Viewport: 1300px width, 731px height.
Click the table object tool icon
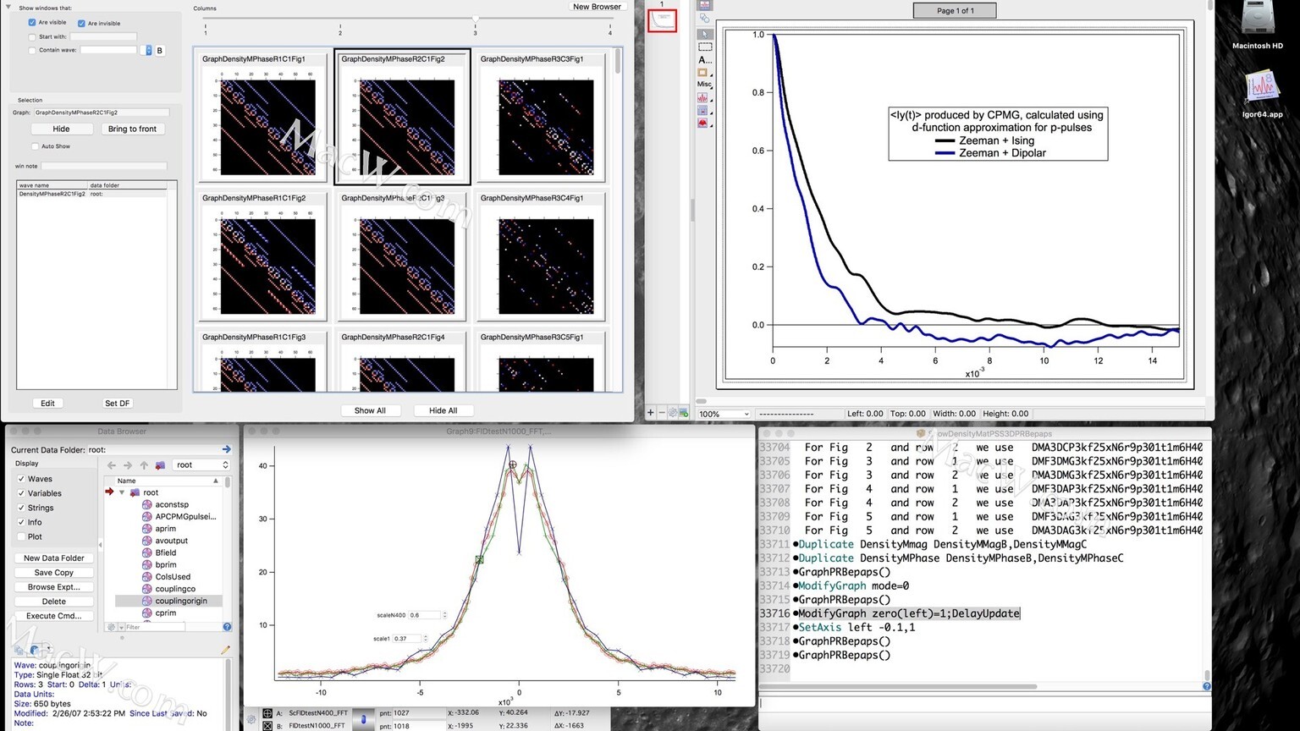[703, 111]
